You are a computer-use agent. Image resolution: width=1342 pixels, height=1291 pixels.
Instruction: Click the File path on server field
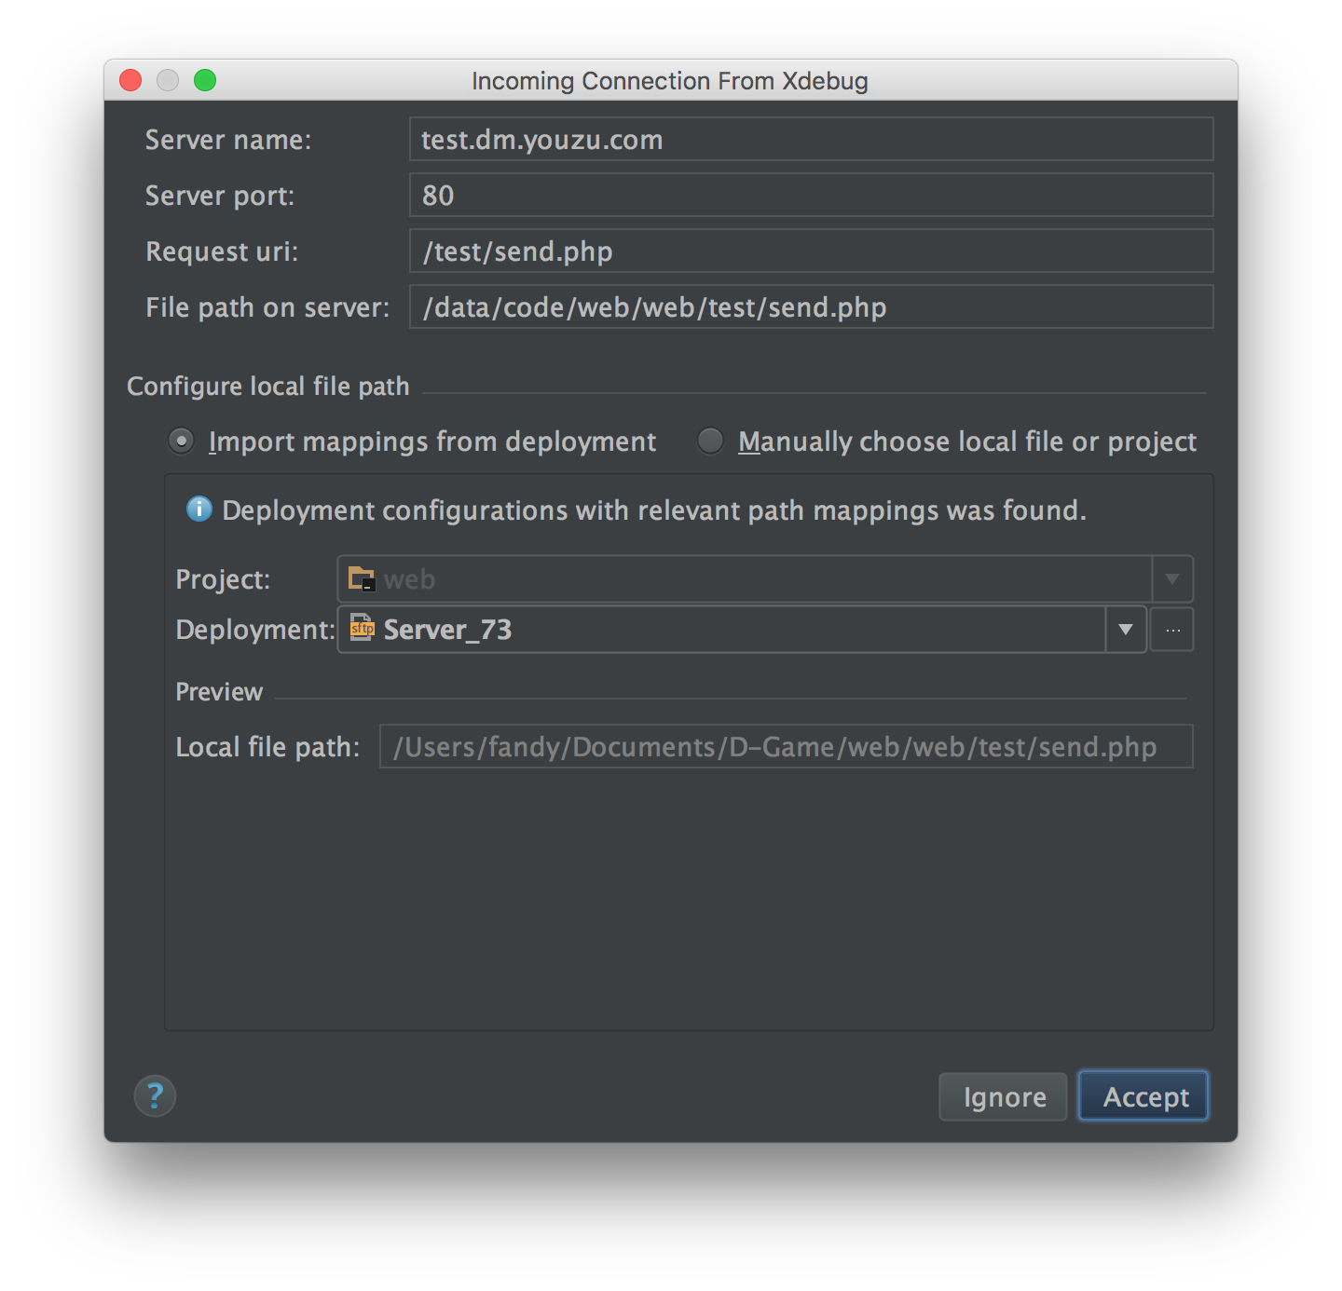coord(811,307)
